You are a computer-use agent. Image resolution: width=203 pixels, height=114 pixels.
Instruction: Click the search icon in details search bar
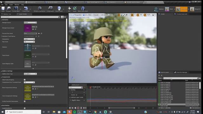(59, 17)
